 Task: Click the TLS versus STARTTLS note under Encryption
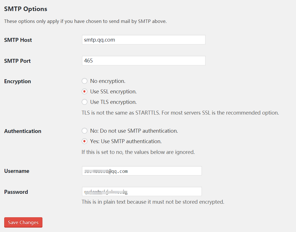tap(180, 113)
